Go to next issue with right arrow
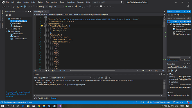 point(64,71)
